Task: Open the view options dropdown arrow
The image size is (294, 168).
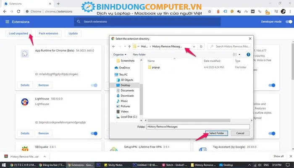Action: [x=239, y=55]
